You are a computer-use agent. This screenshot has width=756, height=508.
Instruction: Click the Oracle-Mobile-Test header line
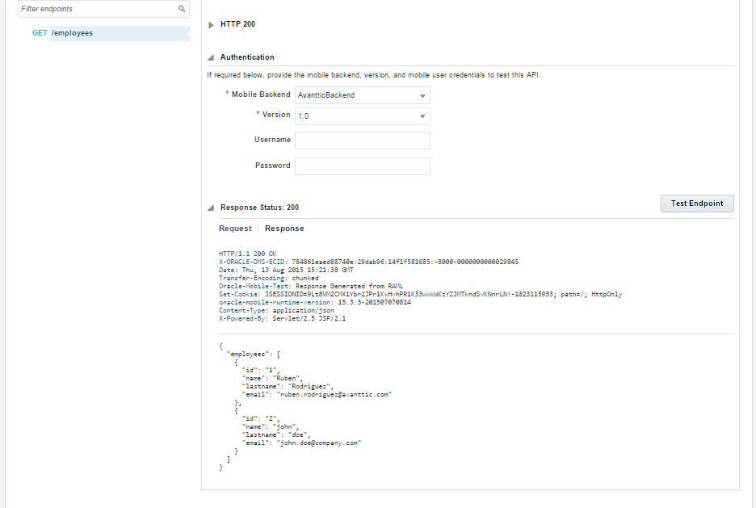click(x=311, y=286)
